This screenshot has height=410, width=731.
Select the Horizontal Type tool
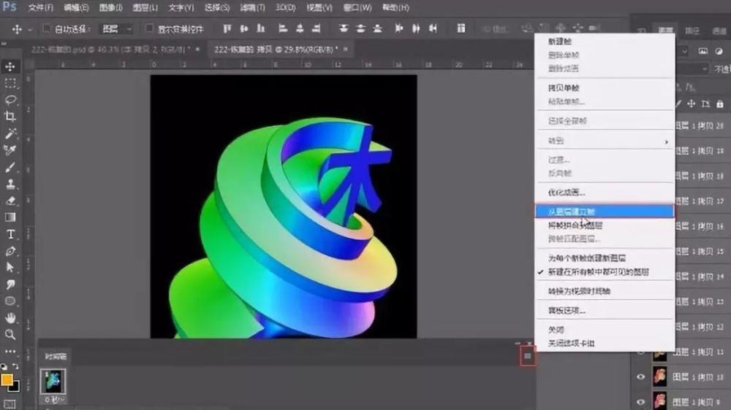click(x=11, y=234)
